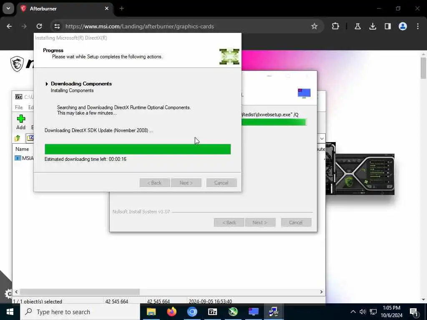Click the monitor icon in Nullsoft installer
427x320 pixels.
(304, 93)
